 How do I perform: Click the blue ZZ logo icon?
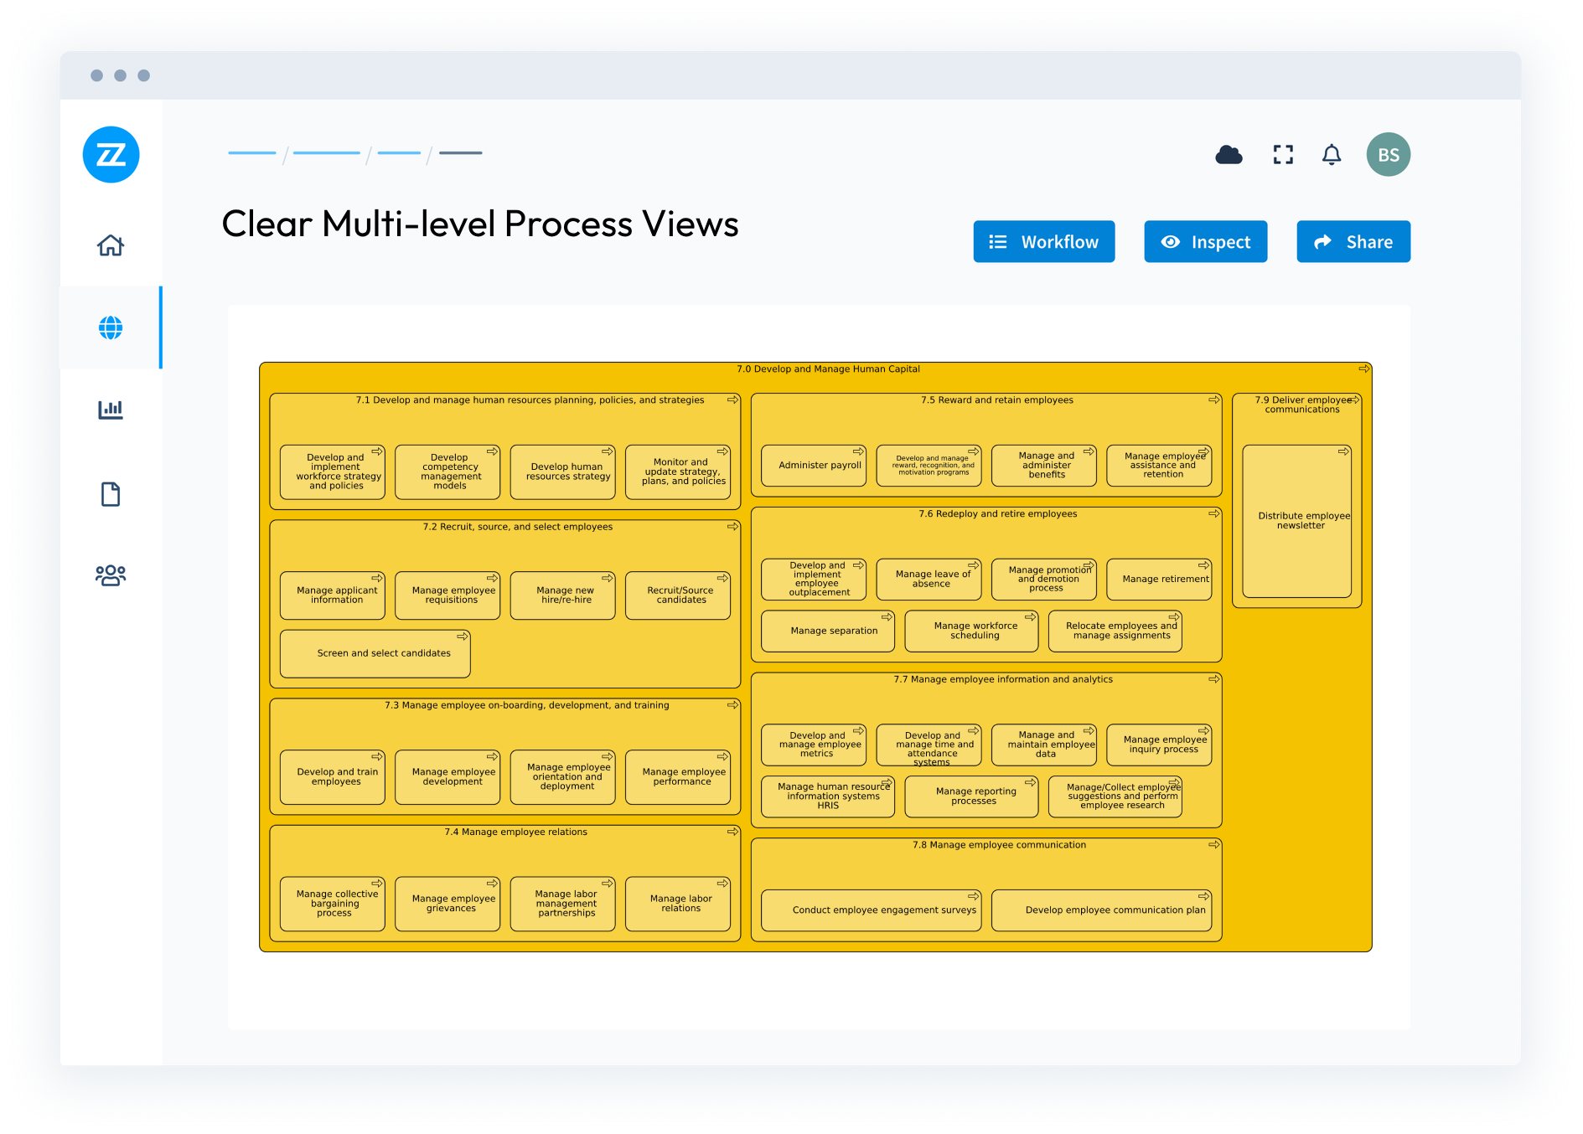[x=111, y=155]
